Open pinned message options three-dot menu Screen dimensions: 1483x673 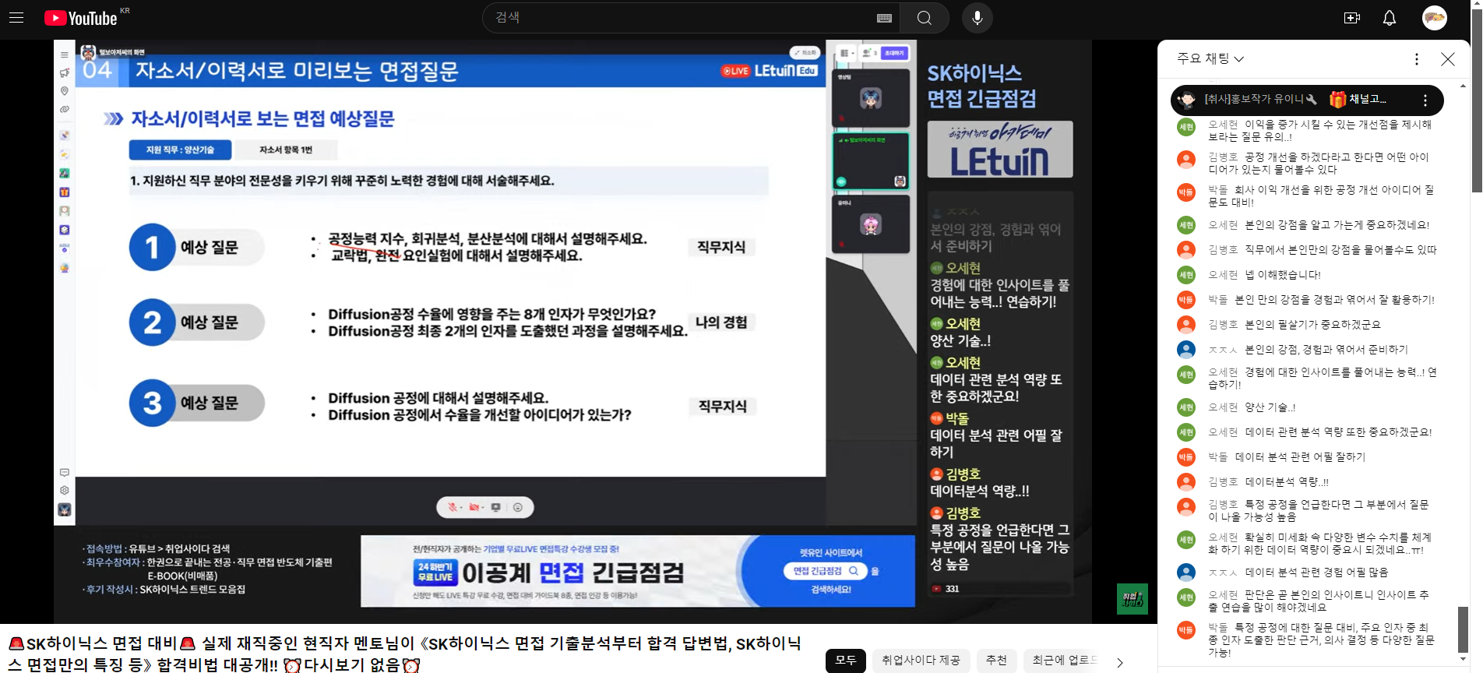(x=1425, y=100)
